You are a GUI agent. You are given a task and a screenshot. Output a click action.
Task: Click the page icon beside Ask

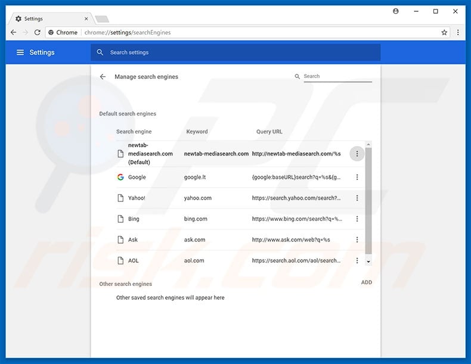coord(120,239)
